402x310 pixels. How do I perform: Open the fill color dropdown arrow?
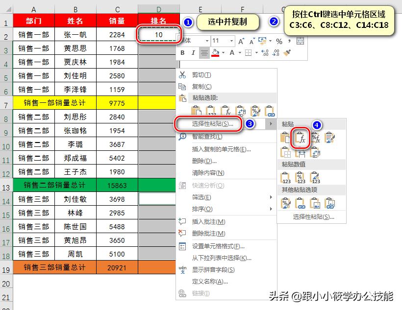tap(223, 52)
